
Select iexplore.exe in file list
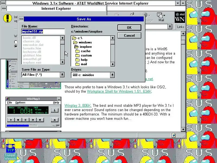32,62
